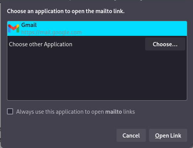Image resolution: width=193 pixels, height=148 pixels.
Task: Click the empty area of application list
Action: click(97, 76)
